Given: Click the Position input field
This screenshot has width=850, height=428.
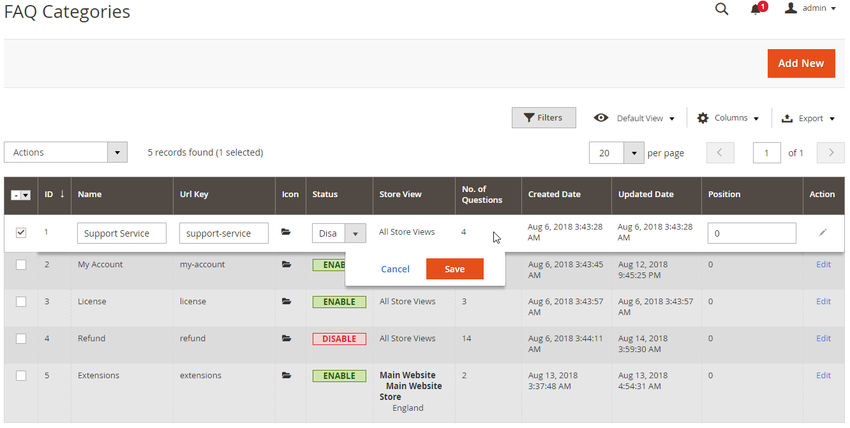Looking at the screenshot, I should [751, 233].
